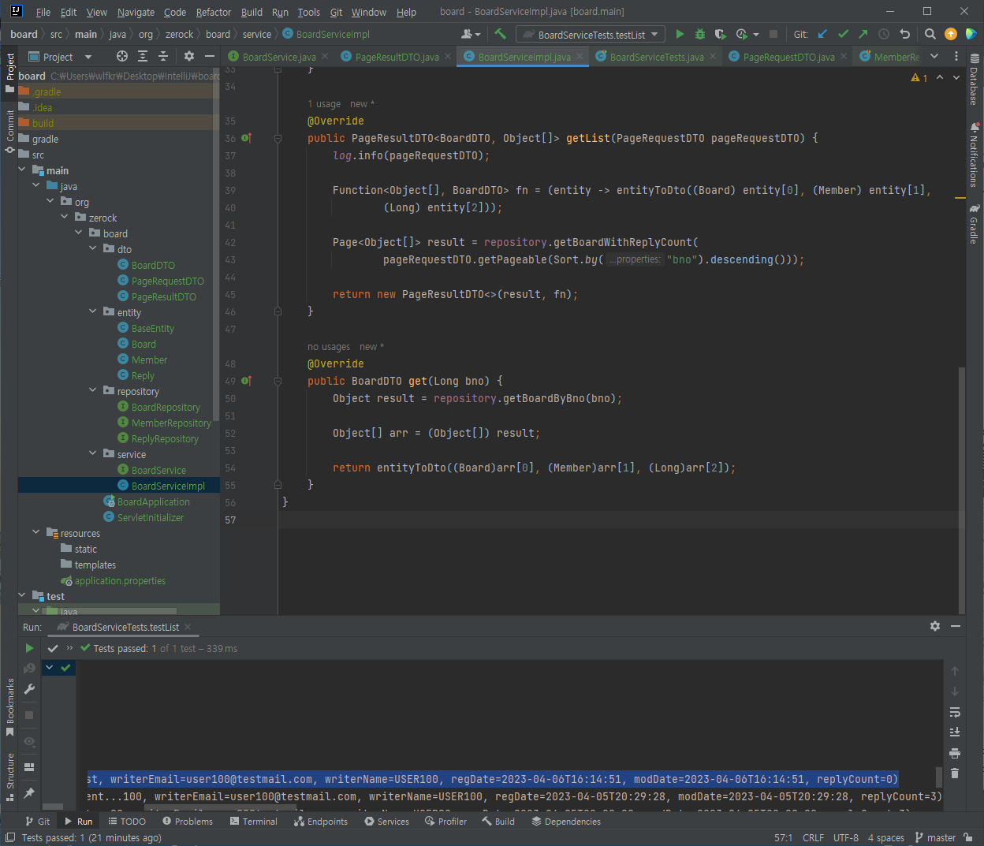Toggle Pin Tab in Run panel
The height and width of the screenshot is (846, 984).
[x=29, y=792]
